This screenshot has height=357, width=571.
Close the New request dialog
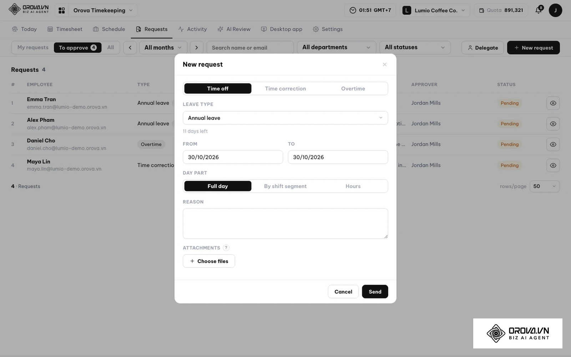tap(385, 65)
